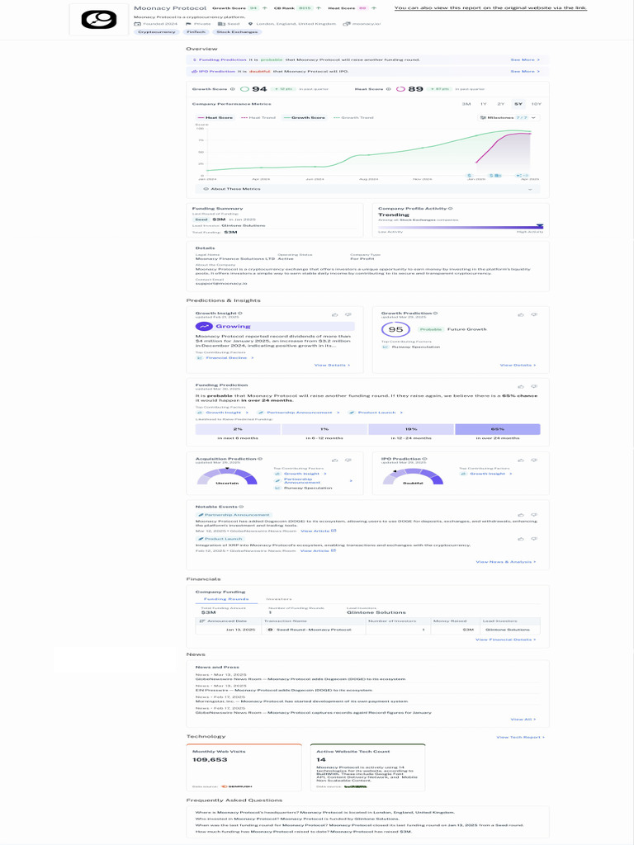The height and width of the screenshot is (845, 634).
Task: Click the info icon next to Growth Score
Action: pyautogui.click(x=233, y=89)
